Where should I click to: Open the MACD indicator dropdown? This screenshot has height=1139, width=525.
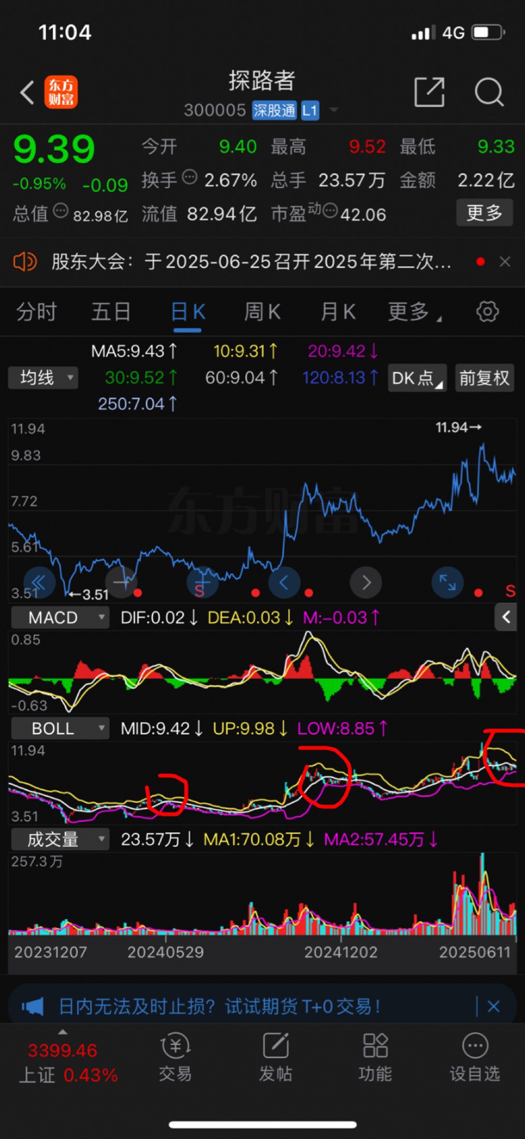(x=60, y=618)
